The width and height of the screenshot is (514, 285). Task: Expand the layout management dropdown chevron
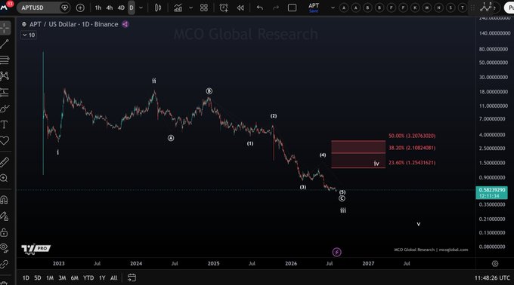coord(333,8)
